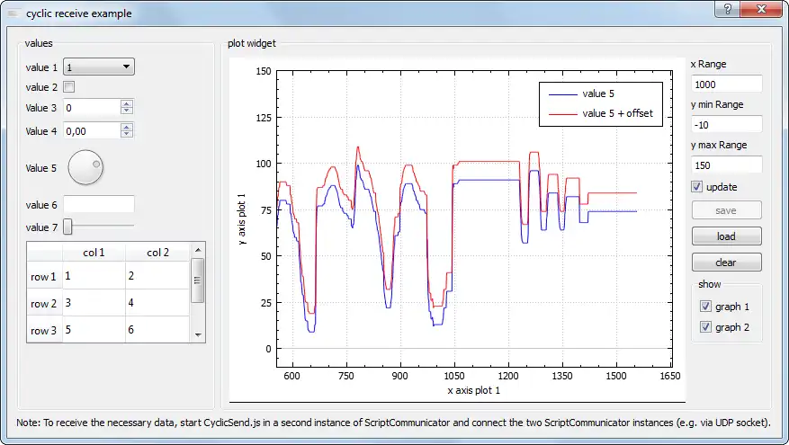Click the Value 3 spin box field
The height and width of the screenshot is (445, 789).
(92, 108)
